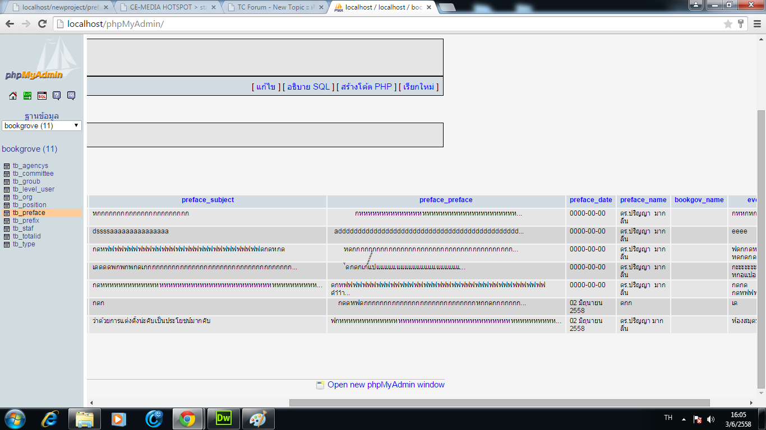766x430 pixels.
Task: Click the Action Center flag icon
Action: (698, 419)
